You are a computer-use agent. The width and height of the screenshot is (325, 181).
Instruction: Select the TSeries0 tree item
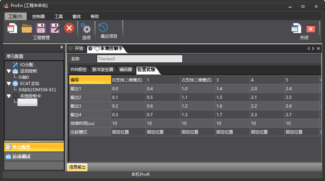tap(27, 102)
